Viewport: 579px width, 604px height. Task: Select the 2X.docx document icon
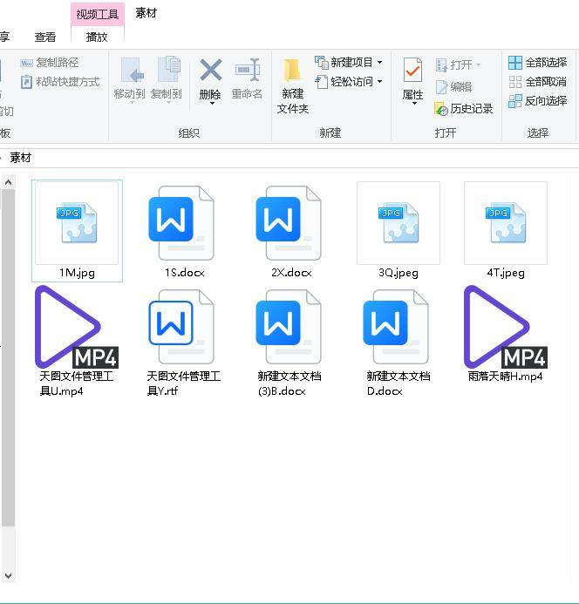click(289, 223)
